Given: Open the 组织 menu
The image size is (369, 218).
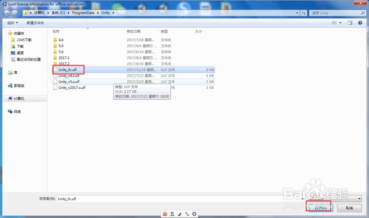Looking at the screenshot, I should [x=13, y=23].
